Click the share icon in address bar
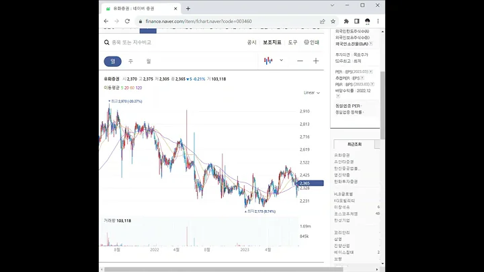 [x=323, y=22]
